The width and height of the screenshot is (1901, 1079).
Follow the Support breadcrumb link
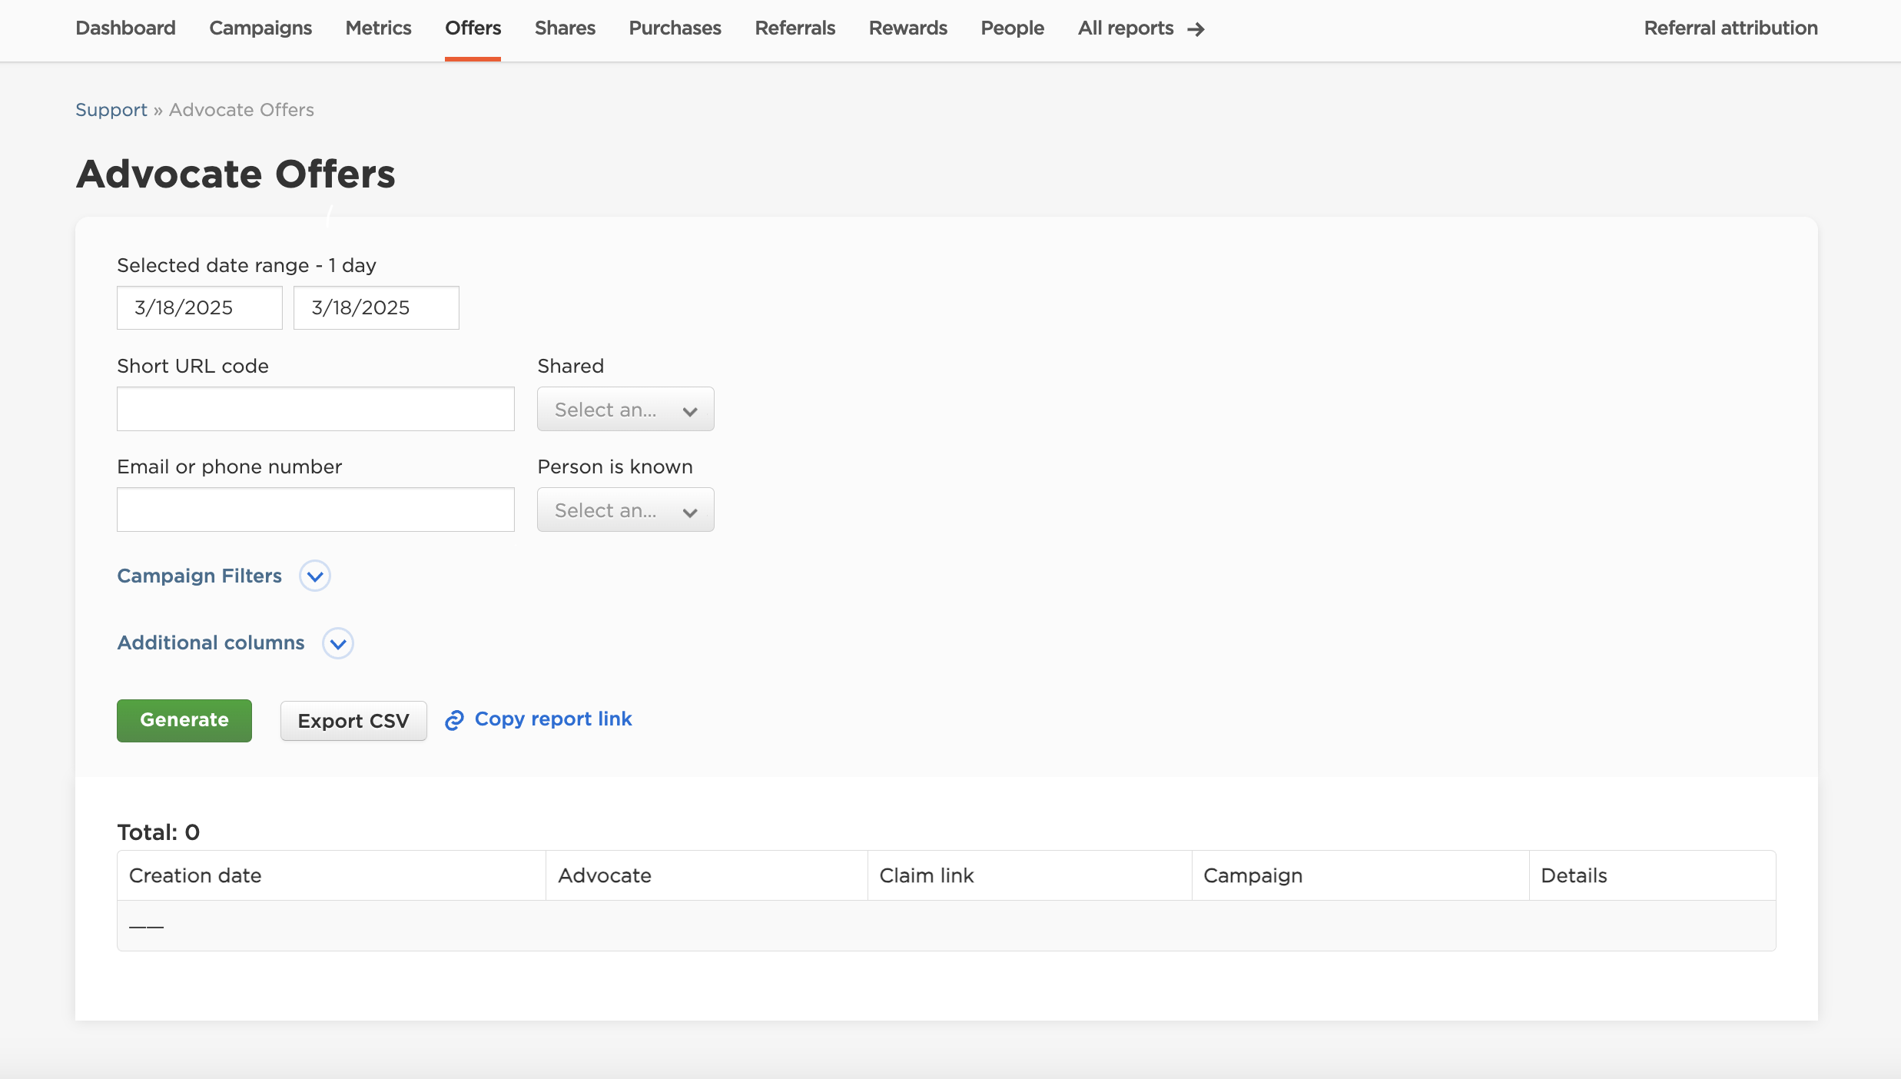tap(111, 109)
